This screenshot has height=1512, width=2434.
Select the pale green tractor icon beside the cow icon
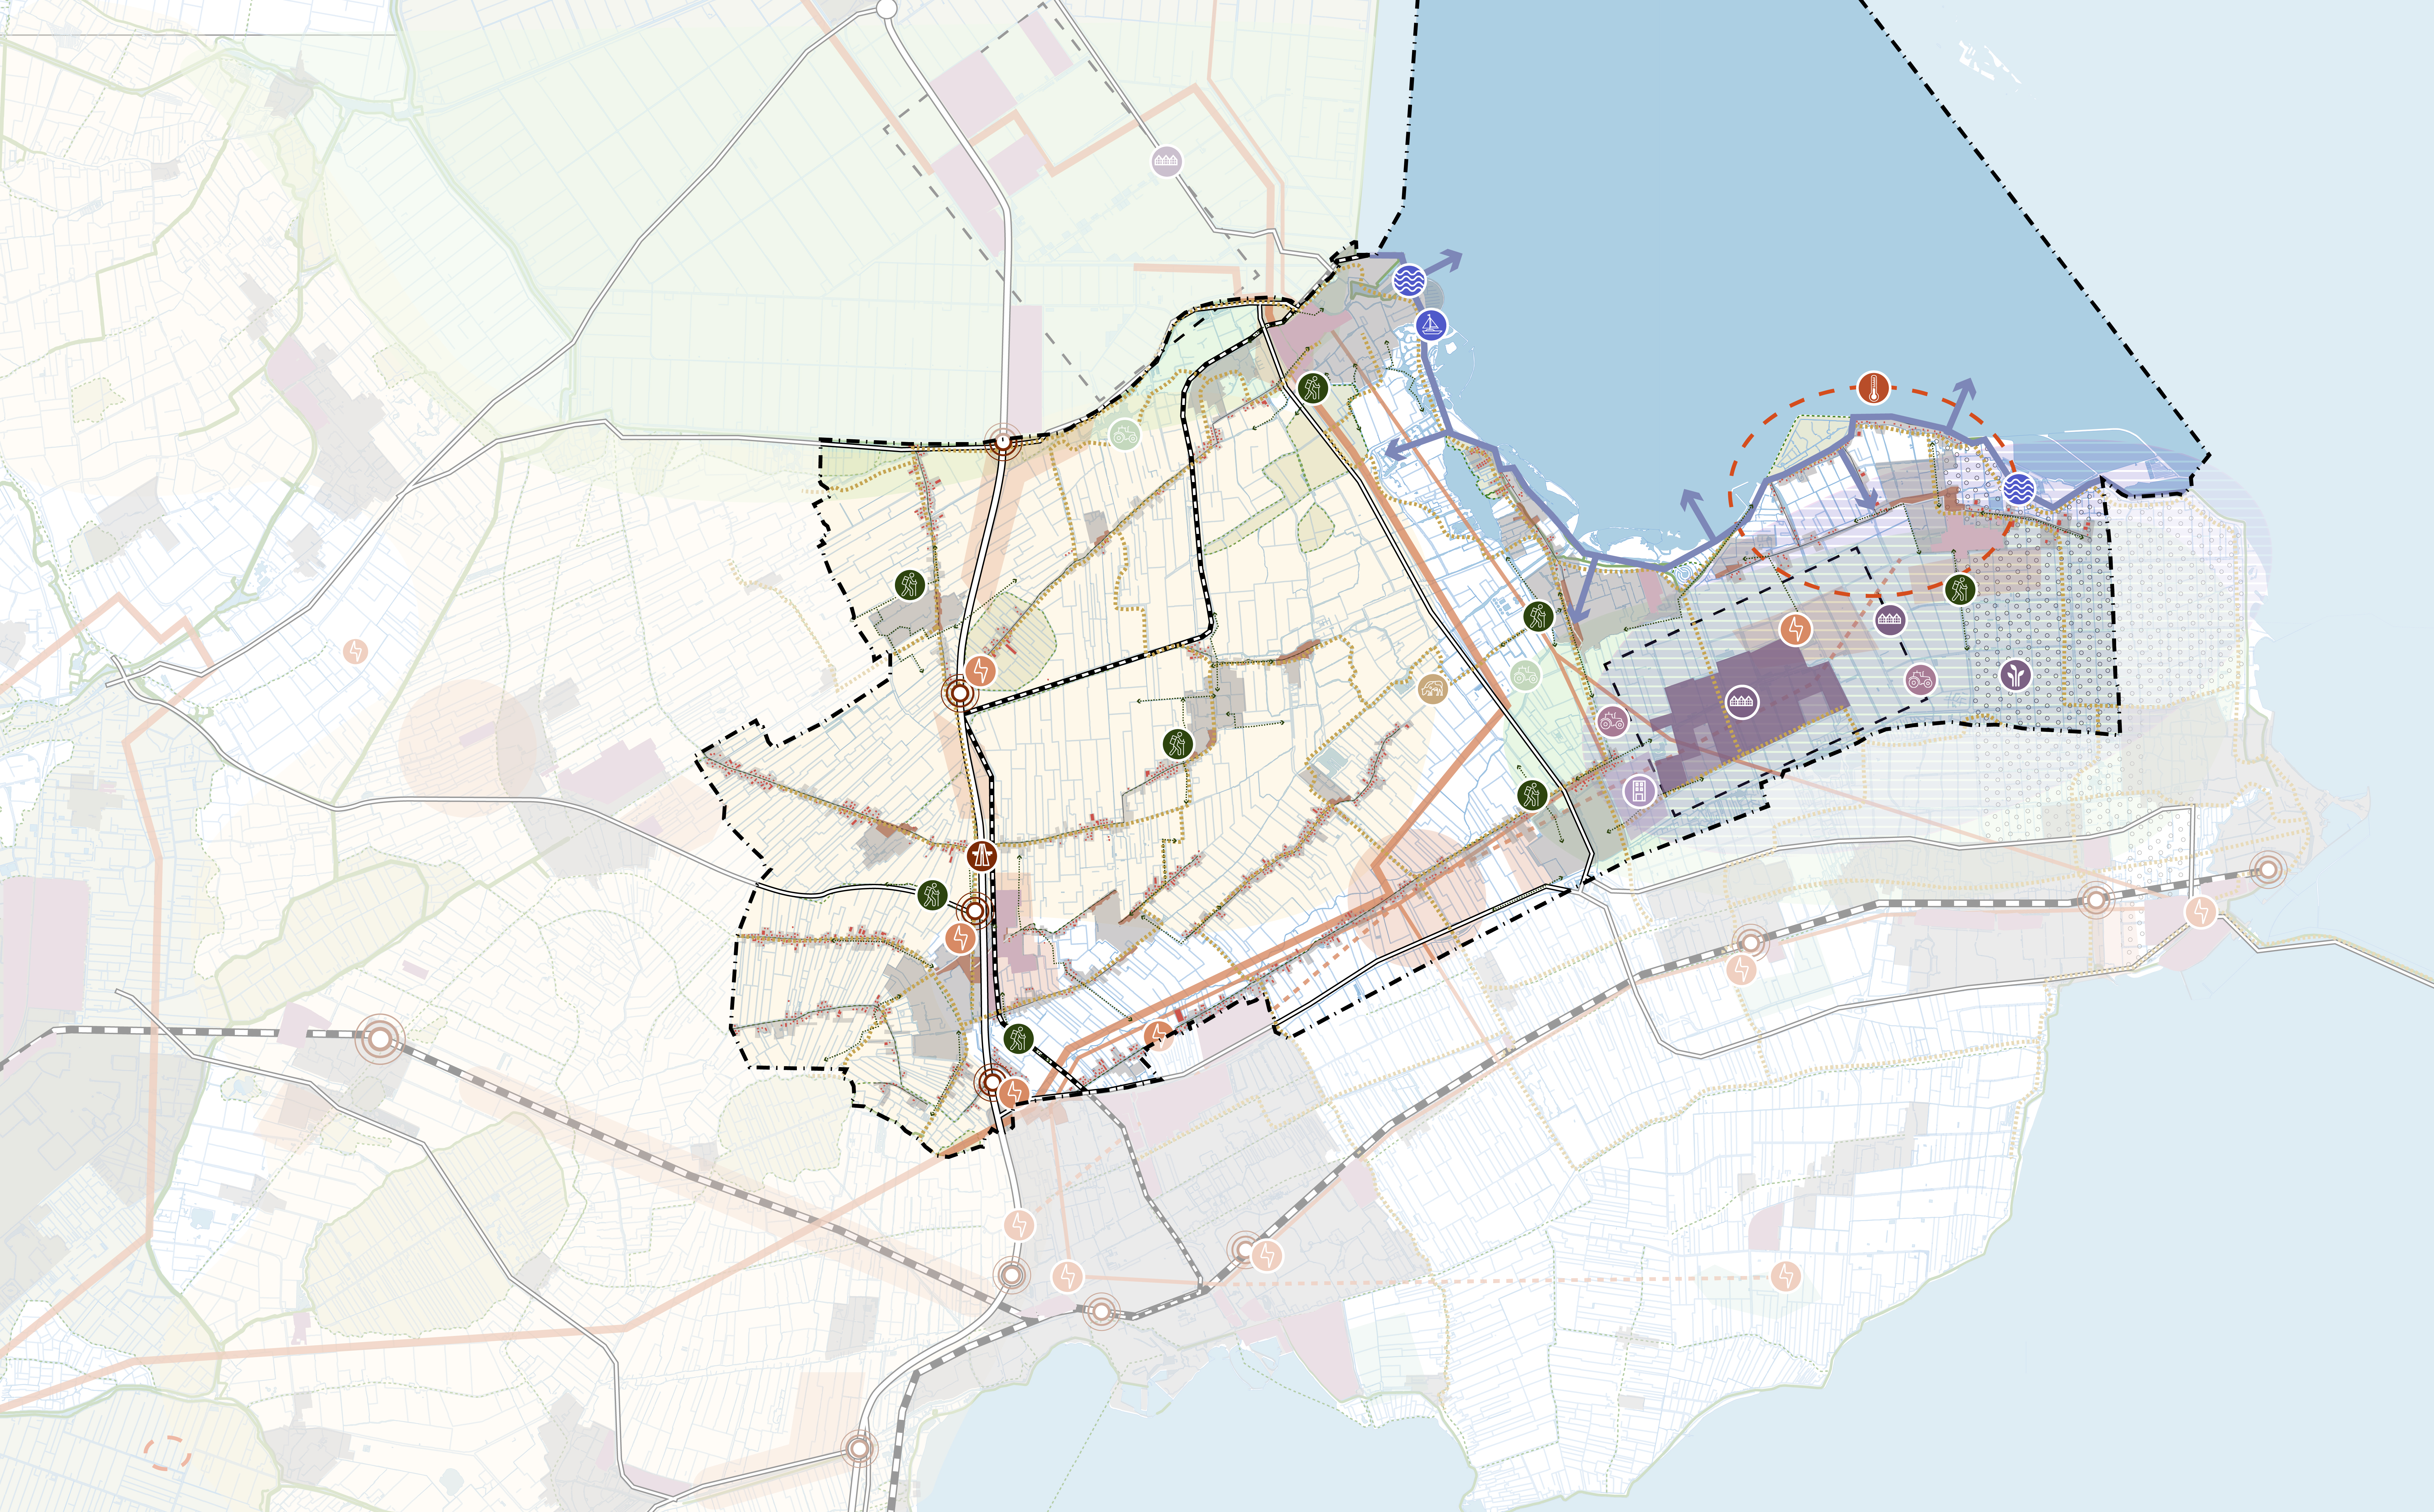point(1525,676)
